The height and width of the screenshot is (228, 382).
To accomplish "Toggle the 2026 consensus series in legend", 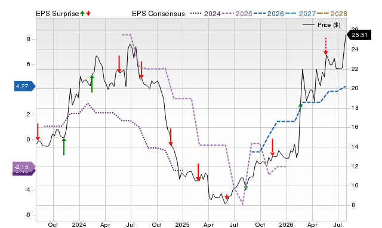I will (269, 14).
